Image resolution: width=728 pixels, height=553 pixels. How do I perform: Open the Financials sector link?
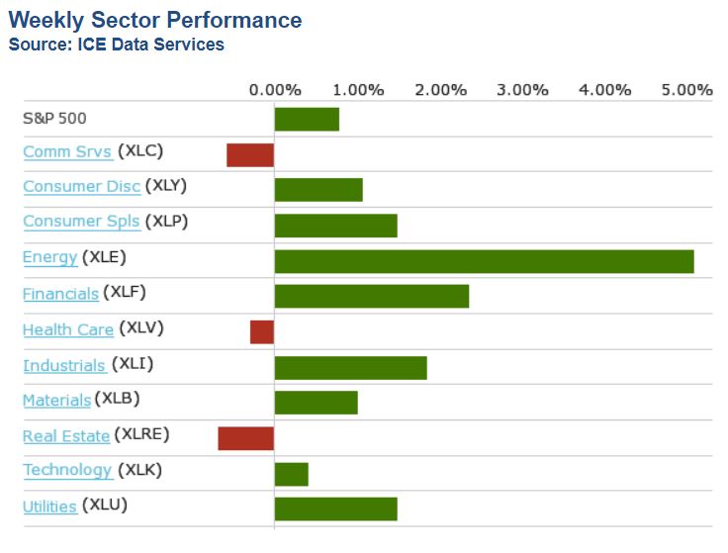(x=60, y=293)
